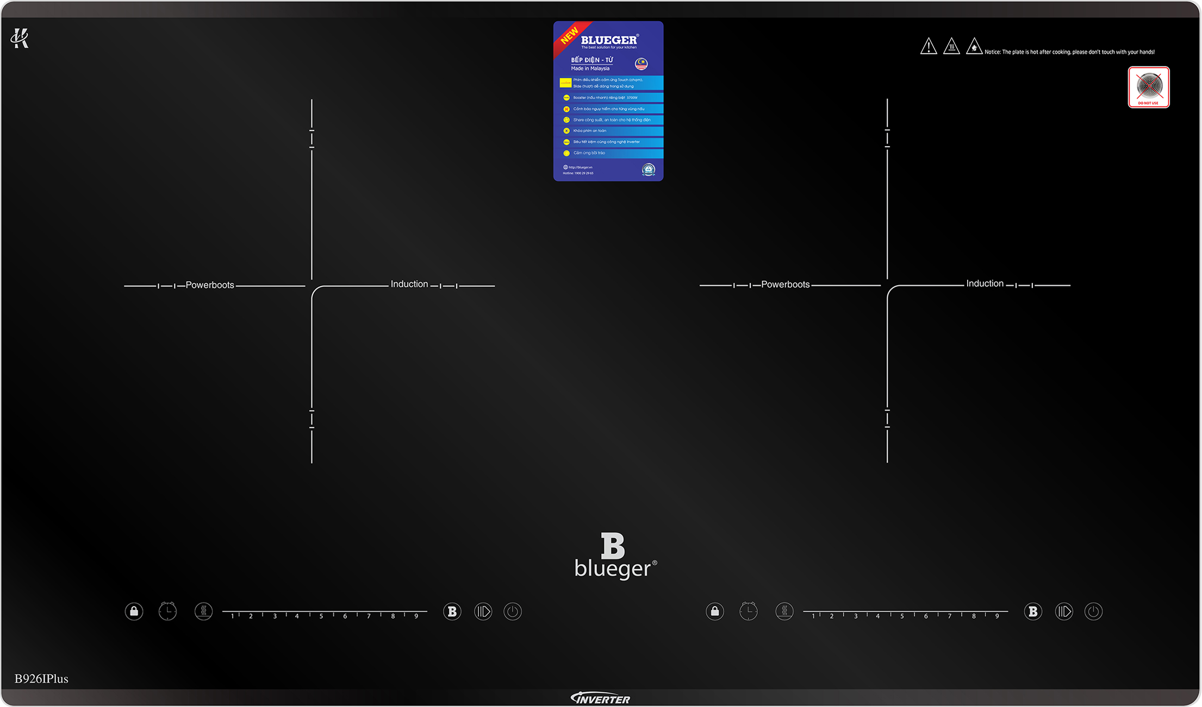This screenshot has height=707, width=1202.
Task: Click the right cooking zone crosshair center
Action: click(887, 285)
